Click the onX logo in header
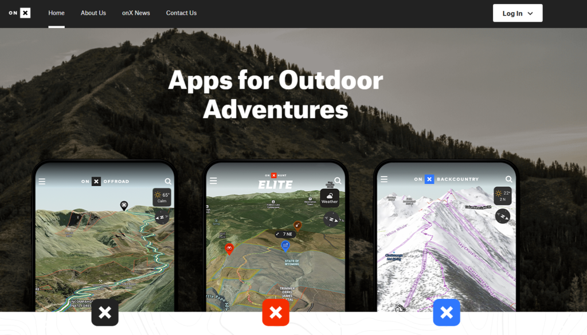This screenshot has width=587, height=335. click(x=19, y=13)
